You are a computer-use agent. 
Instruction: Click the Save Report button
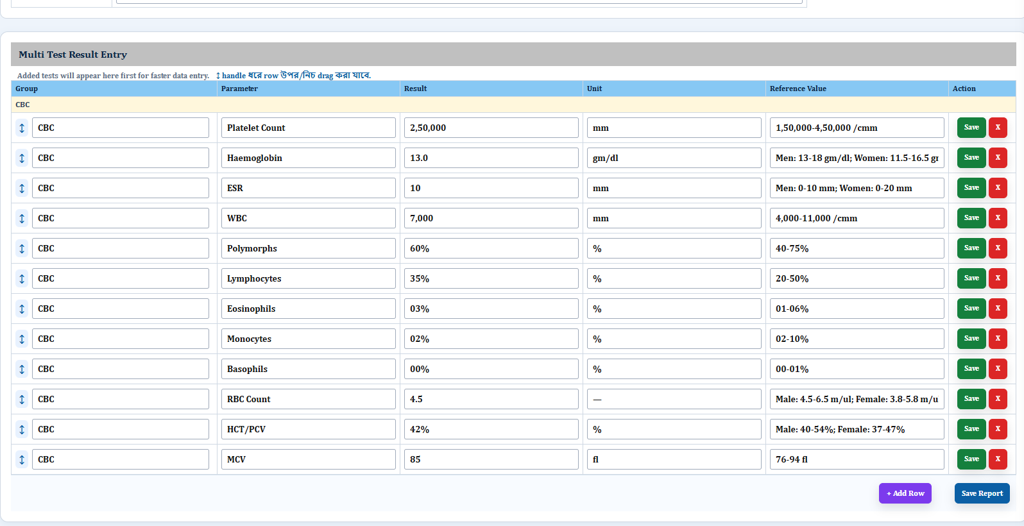982,493
